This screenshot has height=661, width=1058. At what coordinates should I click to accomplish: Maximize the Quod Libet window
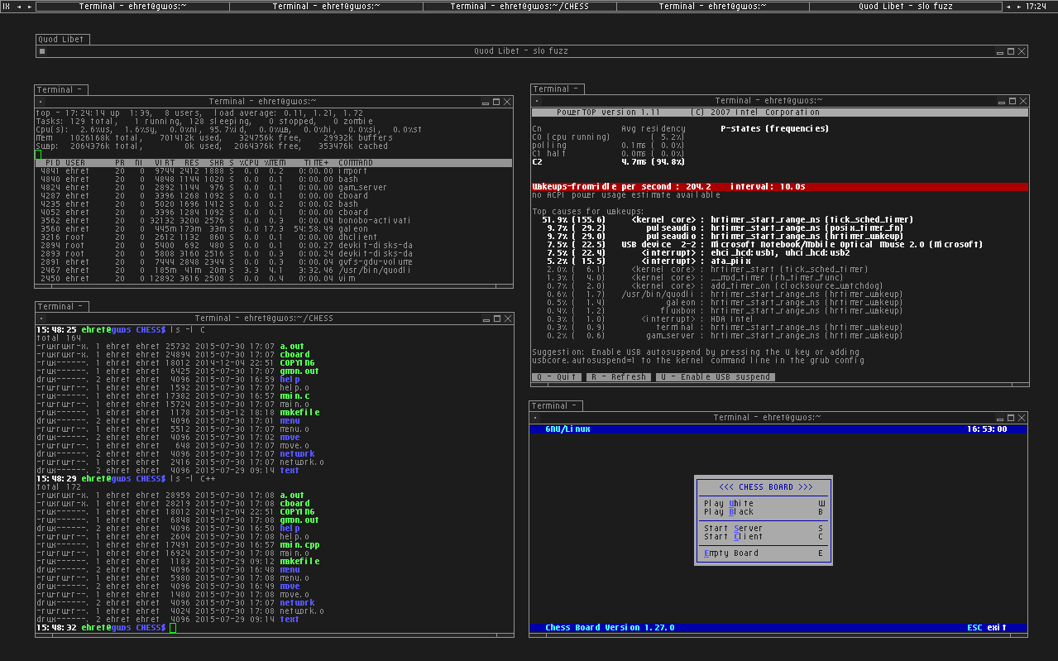click(1011, 51)
